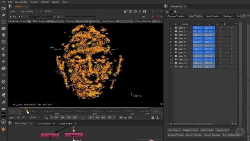Viewport: 250px width, 141px height.
Task: Lock the viewer frame range
Action: (x=153, y=117)
